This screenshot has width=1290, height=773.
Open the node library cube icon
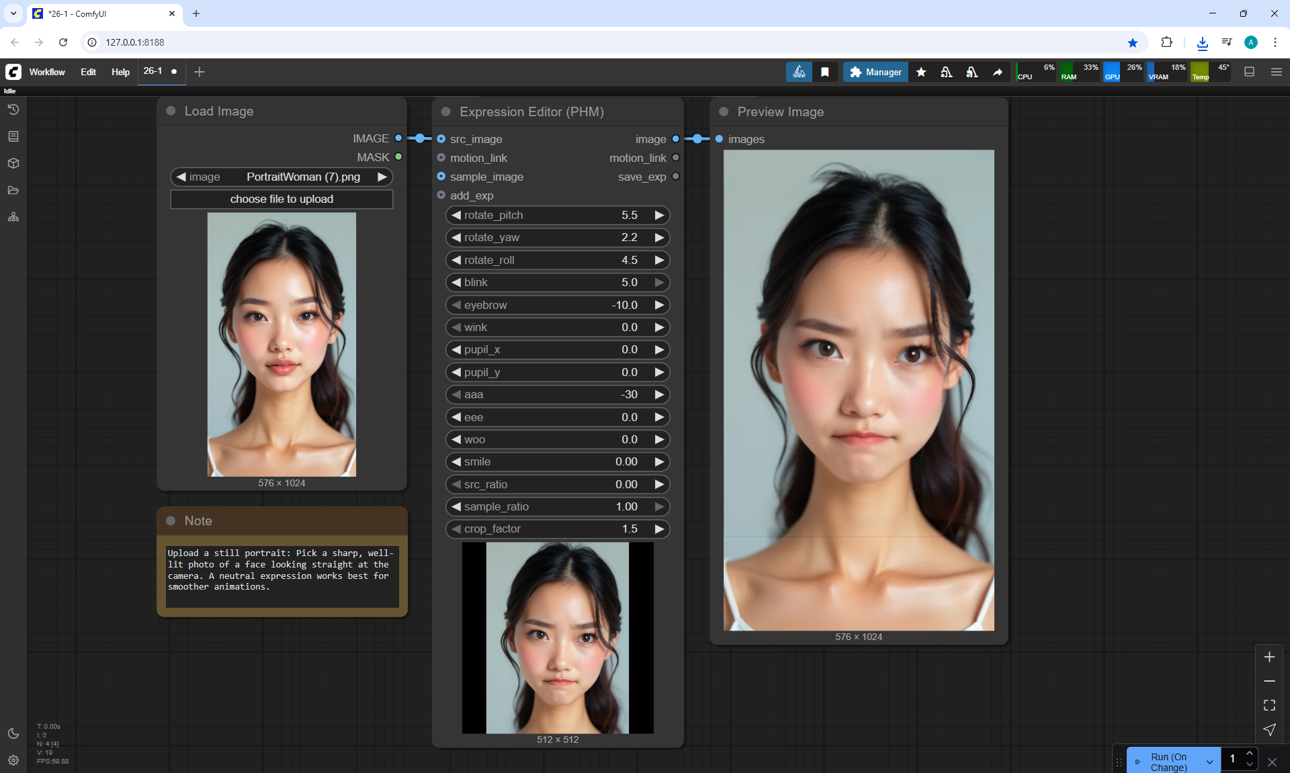coord(13,163)
